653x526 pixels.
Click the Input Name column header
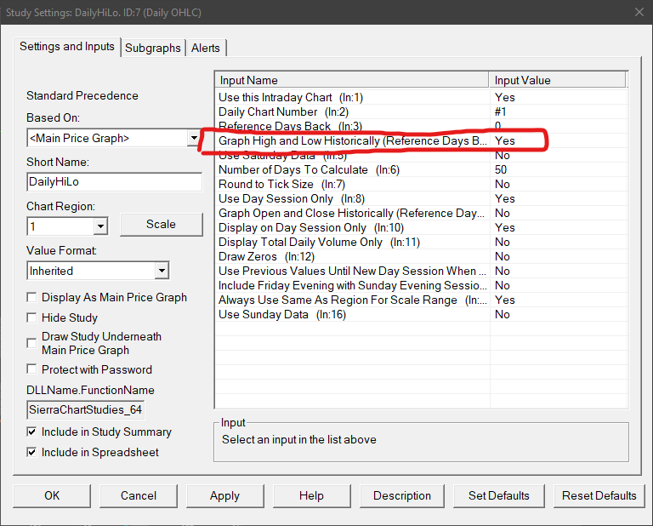coord(352,80)
